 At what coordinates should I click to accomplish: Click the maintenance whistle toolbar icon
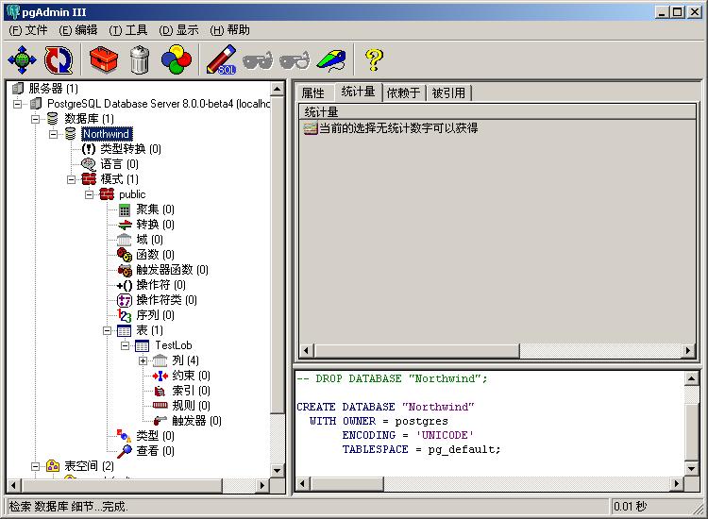(x=331, y=60)
